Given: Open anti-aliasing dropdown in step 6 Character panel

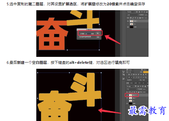Looking at the screenshot, I should (145, 80).
